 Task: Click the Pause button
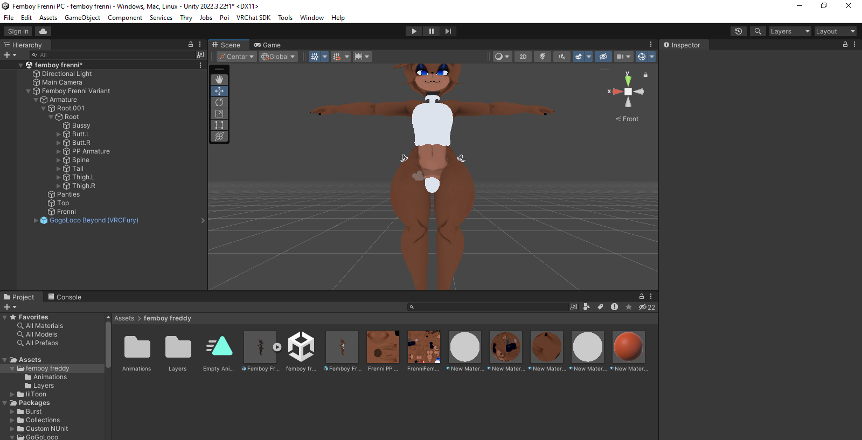(431, 31)
